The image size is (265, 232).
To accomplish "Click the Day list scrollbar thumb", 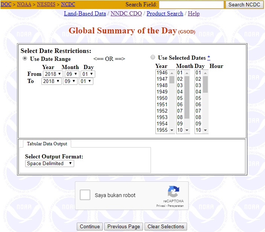I will [x=206, y=84].
